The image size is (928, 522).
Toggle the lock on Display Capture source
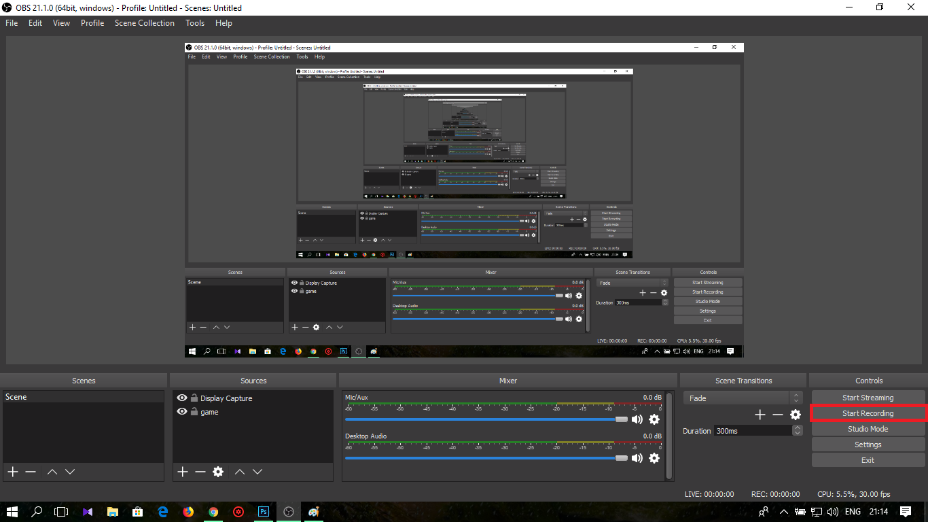[194, 398]
